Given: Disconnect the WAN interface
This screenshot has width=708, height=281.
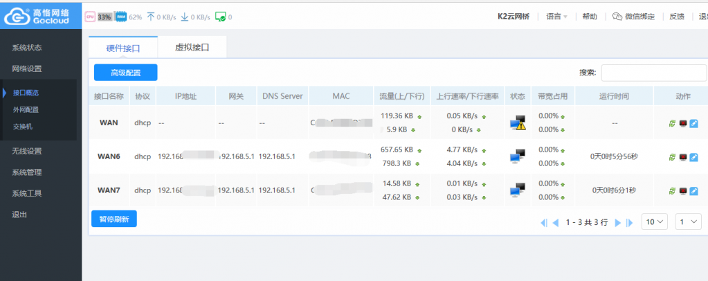Looking at the screenshot, I should [682, 123].
